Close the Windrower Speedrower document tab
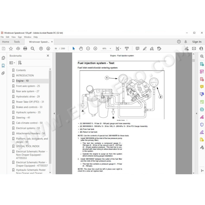 [x=52, y=42]
